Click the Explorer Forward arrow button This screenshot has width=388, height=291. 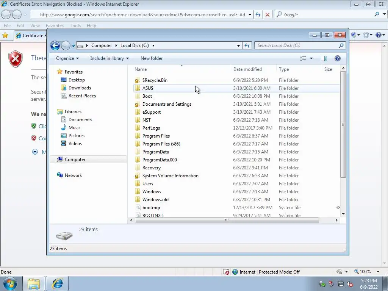pyautogui.click(x=66, y=45)
